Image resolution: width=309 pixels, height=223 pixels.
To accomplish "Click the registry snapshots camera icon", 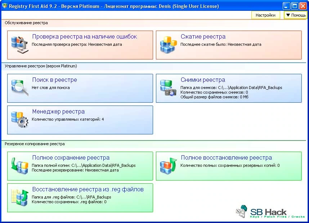I will [168, 88].
